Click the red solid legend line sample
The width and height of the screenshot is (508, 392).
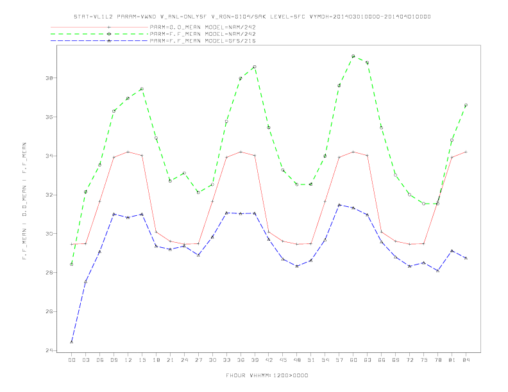click(x=99, y=27)
